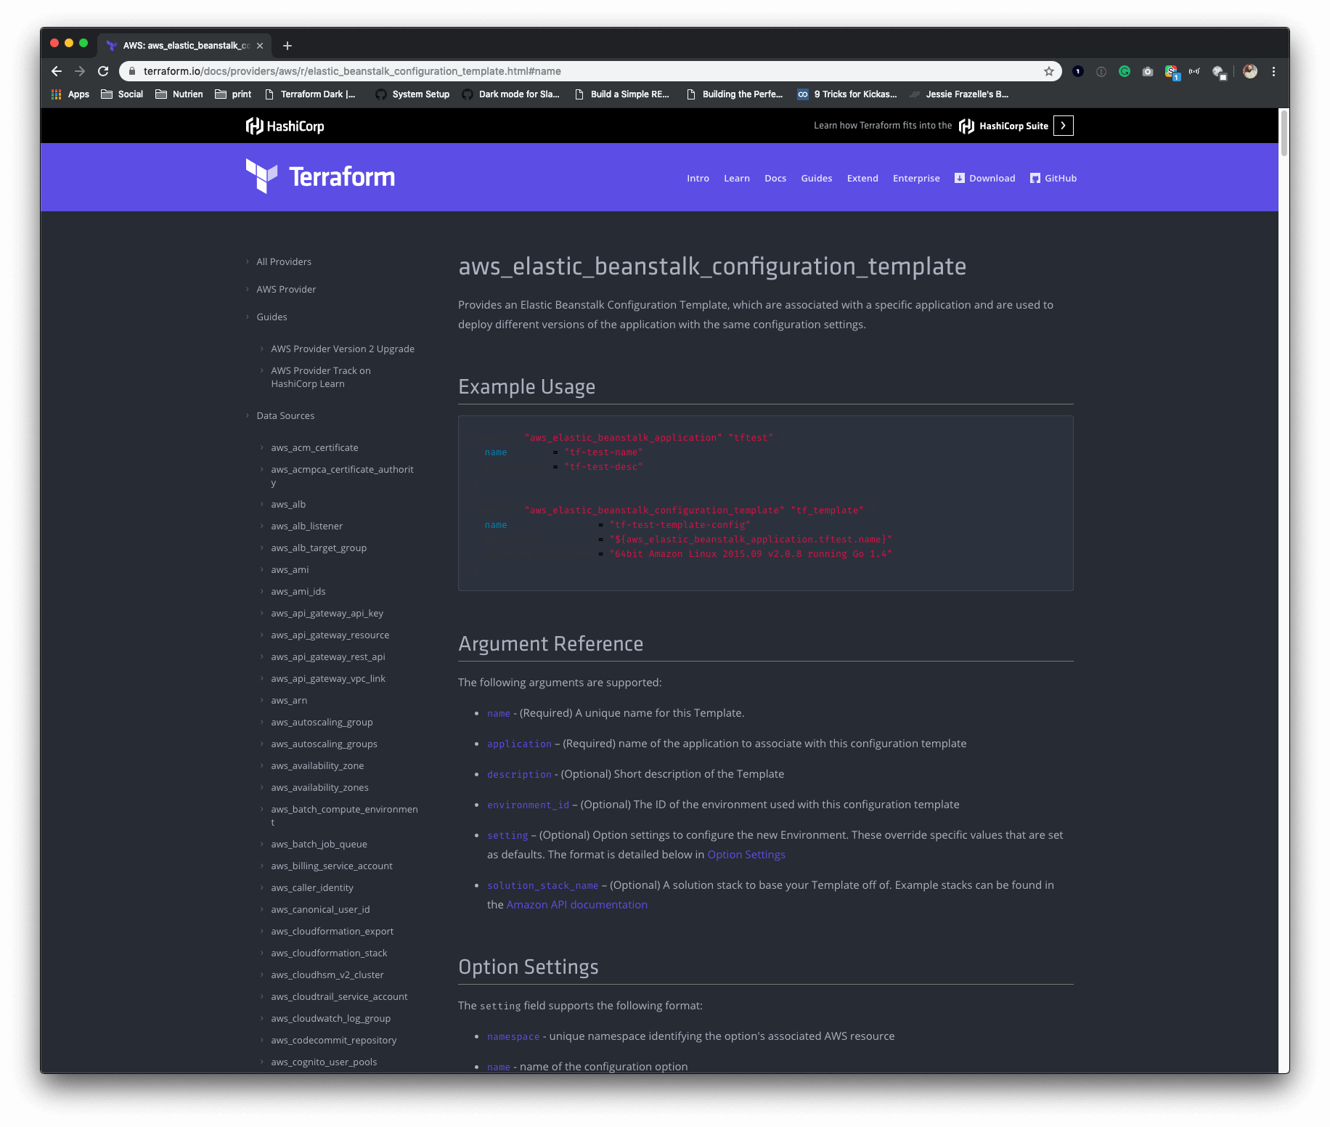Screen dimensions: 1330x1127
Task: Open the Intro nav menu item
Action: [698, 178]
